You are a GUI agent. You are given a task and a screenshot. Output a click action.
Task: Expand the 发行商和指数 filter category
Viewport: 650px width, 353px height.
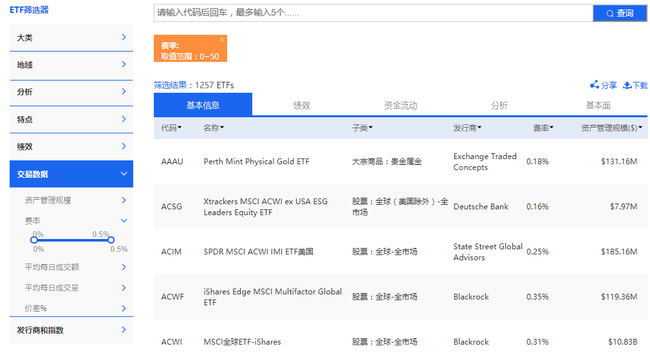coord(71,330)
